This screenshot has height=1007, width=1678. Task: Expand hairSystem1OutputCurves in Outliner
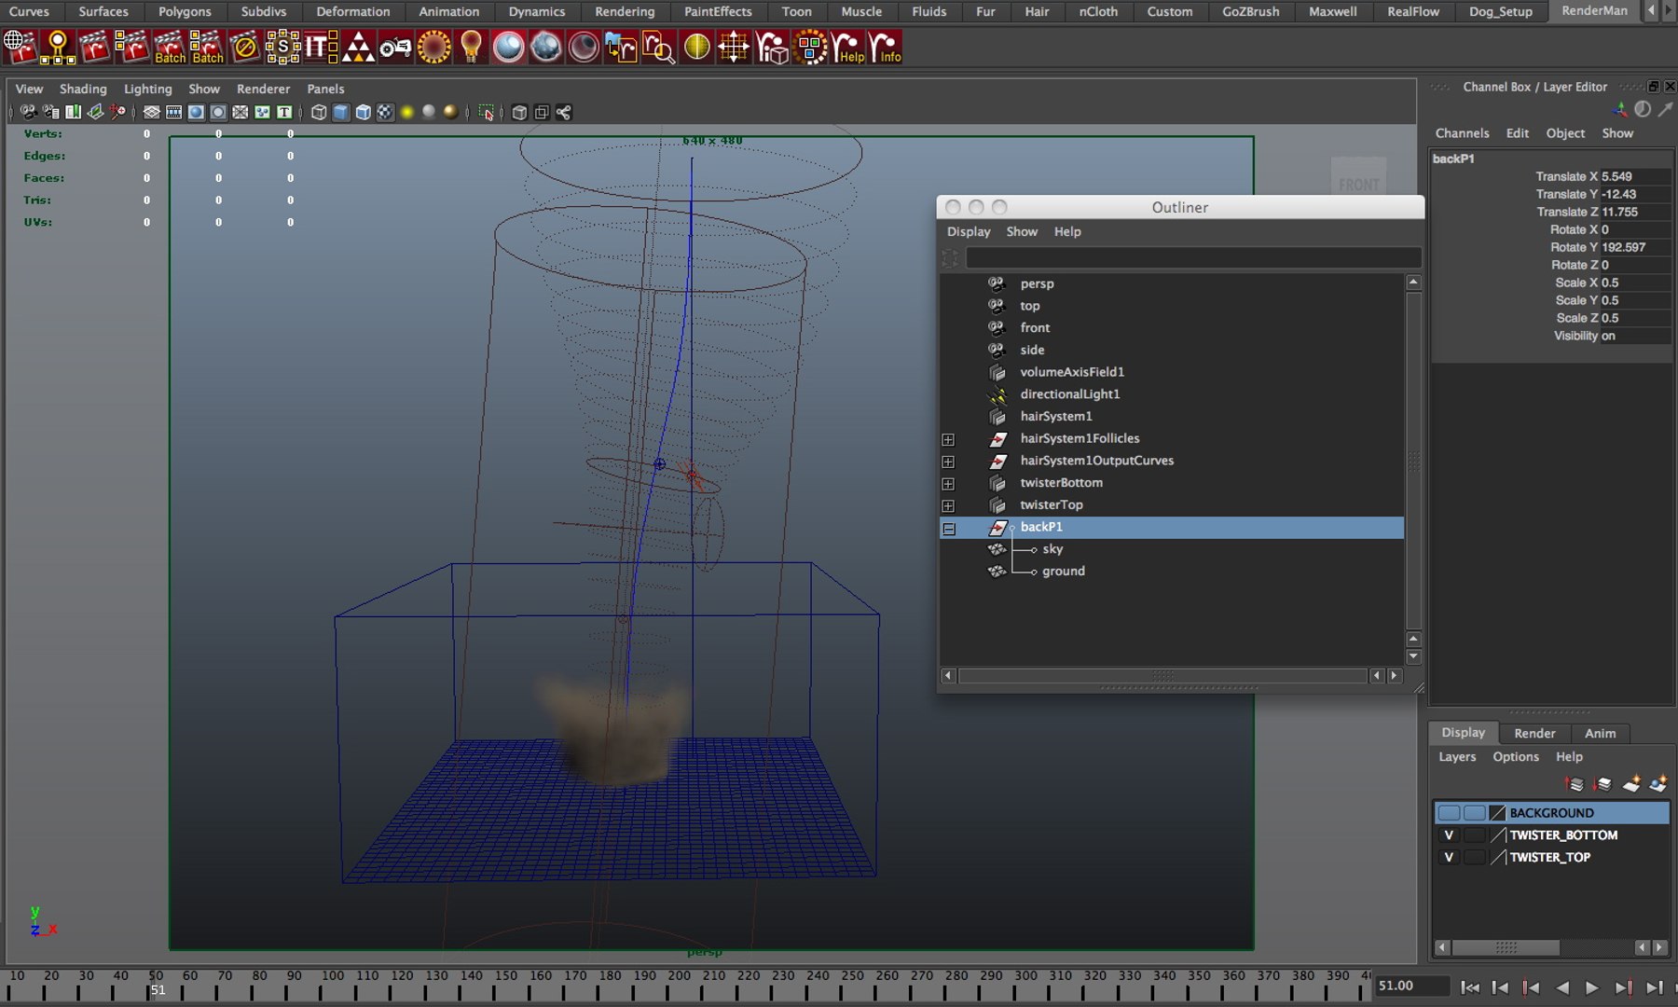pos(948,462)
